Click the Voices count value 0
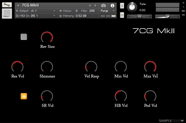 (77, 11)
